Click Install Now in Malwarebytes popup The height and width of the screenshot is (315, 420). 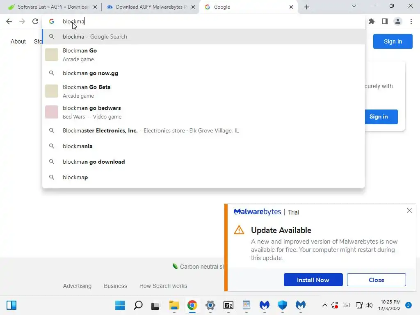click(313, 280)
